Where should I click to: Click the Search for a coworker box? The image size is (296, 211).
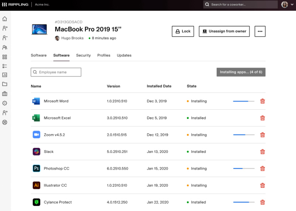coord(240,4)
